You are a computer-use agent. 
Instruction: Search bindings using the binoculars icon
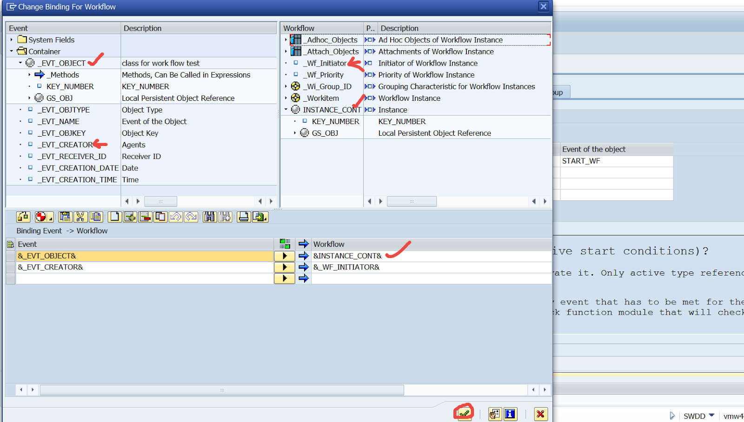click(209, 217)
